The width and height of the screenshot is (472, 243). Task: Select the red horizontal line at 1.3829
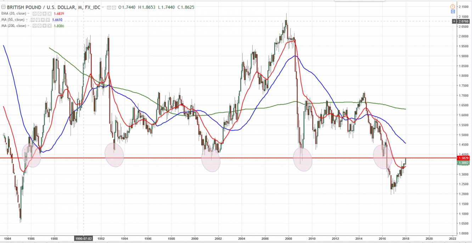(227, 158)
